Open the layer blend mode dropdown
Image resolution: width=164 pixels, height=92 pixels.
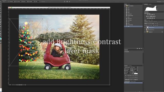click(x=148, y=24)
